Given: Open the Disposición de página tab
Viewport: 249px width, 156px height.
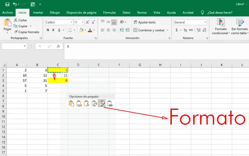Looking at the screenshot, I should pyautogui.click(x=81, y=12).
